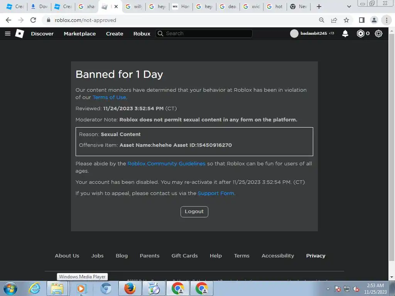Screen dimensions: 395x296
Task: Click the badassbit245 username
Action: click(x=314, y=34)
